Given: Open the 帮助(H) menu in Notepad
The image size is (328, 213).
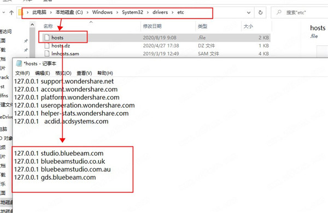Looking at the screenshot, I should point(105,73).
